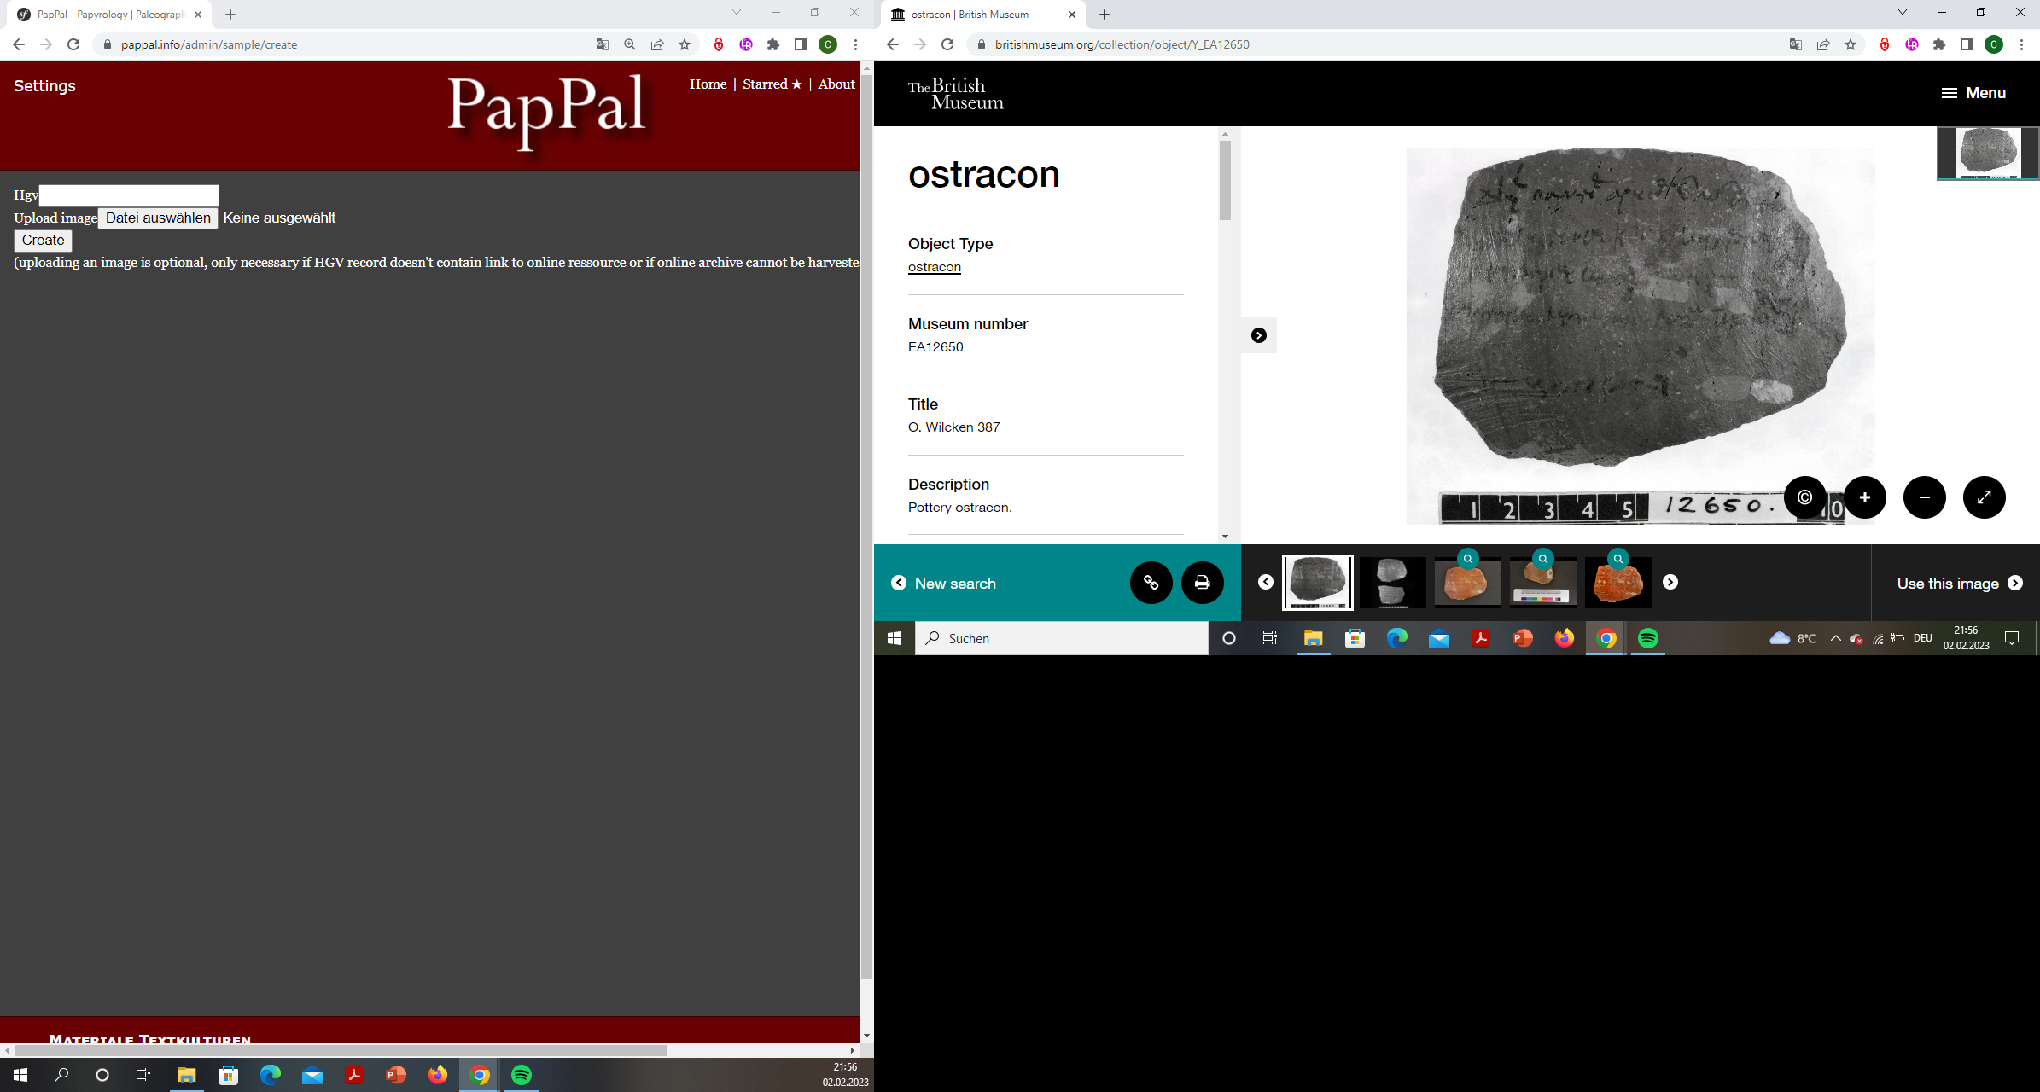Viewport: 2040px width, 1092px height.
Task: Copy the object permalink with the link icon
Action: [1151, 583]
